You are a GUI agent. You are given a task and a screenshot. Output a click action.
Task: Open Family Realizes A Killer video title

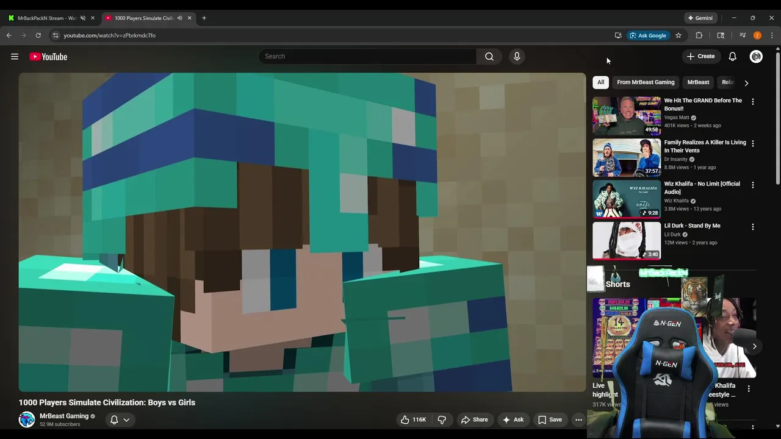pos(705,146)
